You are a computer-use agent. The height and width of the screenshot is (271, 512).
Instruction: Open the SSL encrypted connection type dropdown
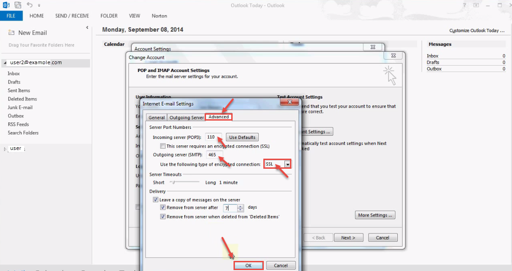coord(288,164)
